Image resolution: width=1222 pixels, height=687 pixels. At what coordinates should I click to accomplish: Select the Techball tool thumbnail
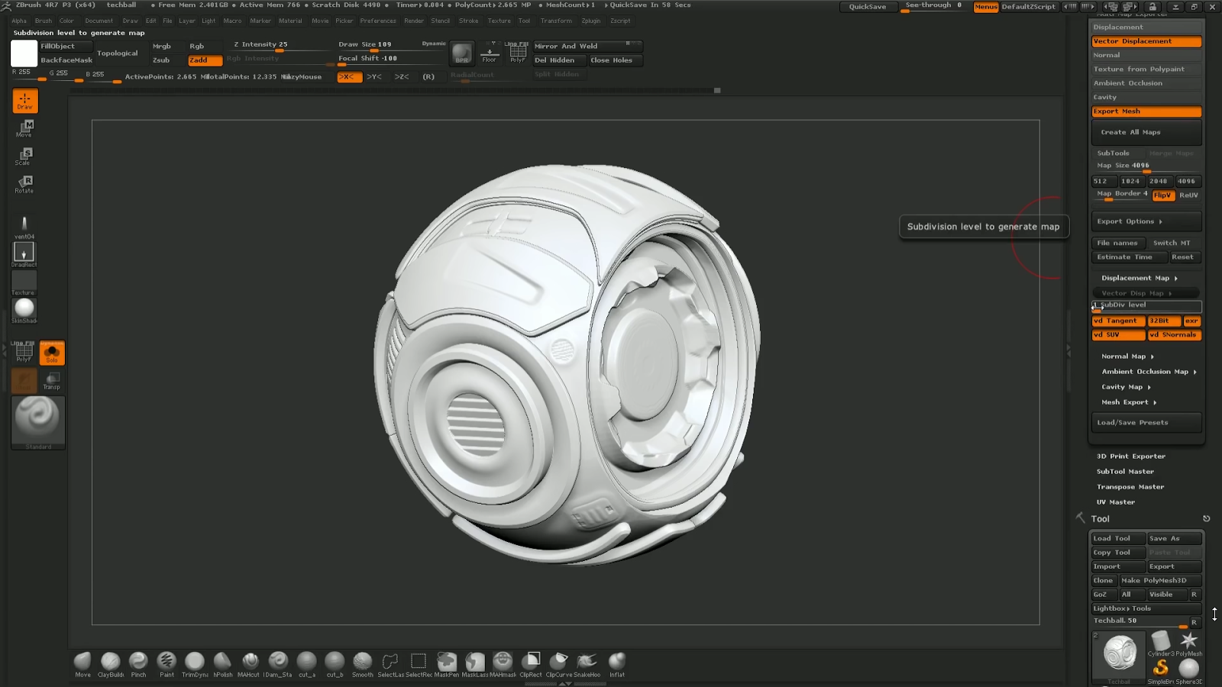tap(1119, 655)
